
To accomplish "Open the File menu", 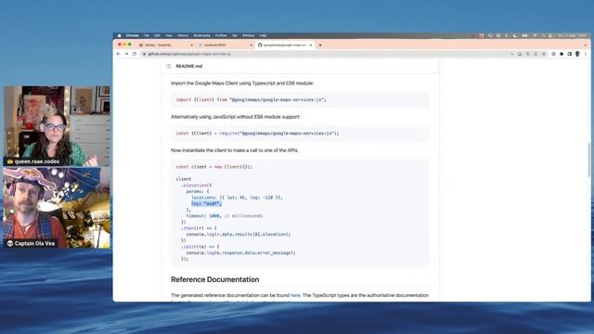I will tap(147, 35).
